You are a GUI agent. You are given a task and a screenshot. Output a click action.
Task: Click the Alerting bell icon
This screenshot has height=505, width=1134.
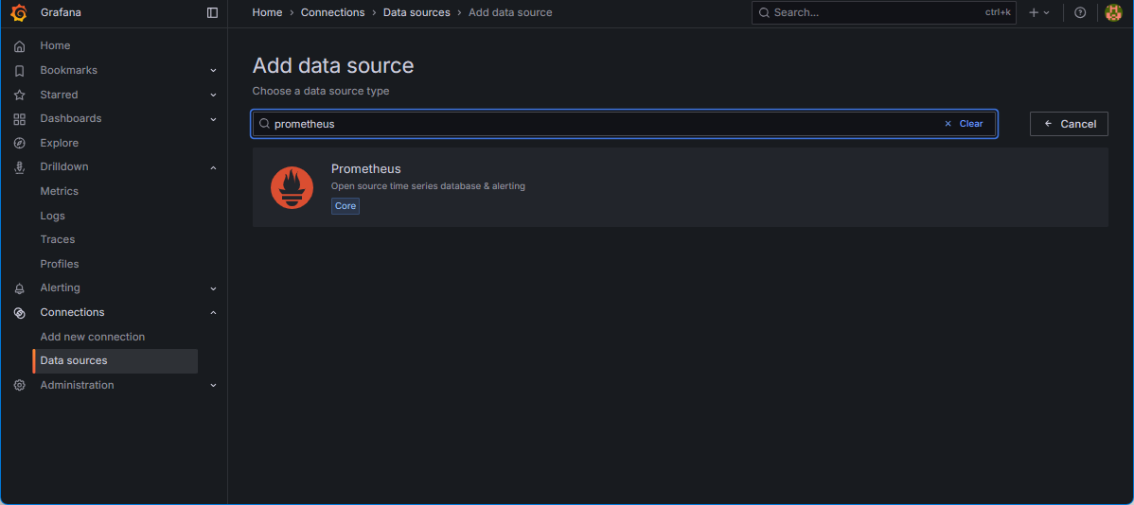[x=19, y=288]
